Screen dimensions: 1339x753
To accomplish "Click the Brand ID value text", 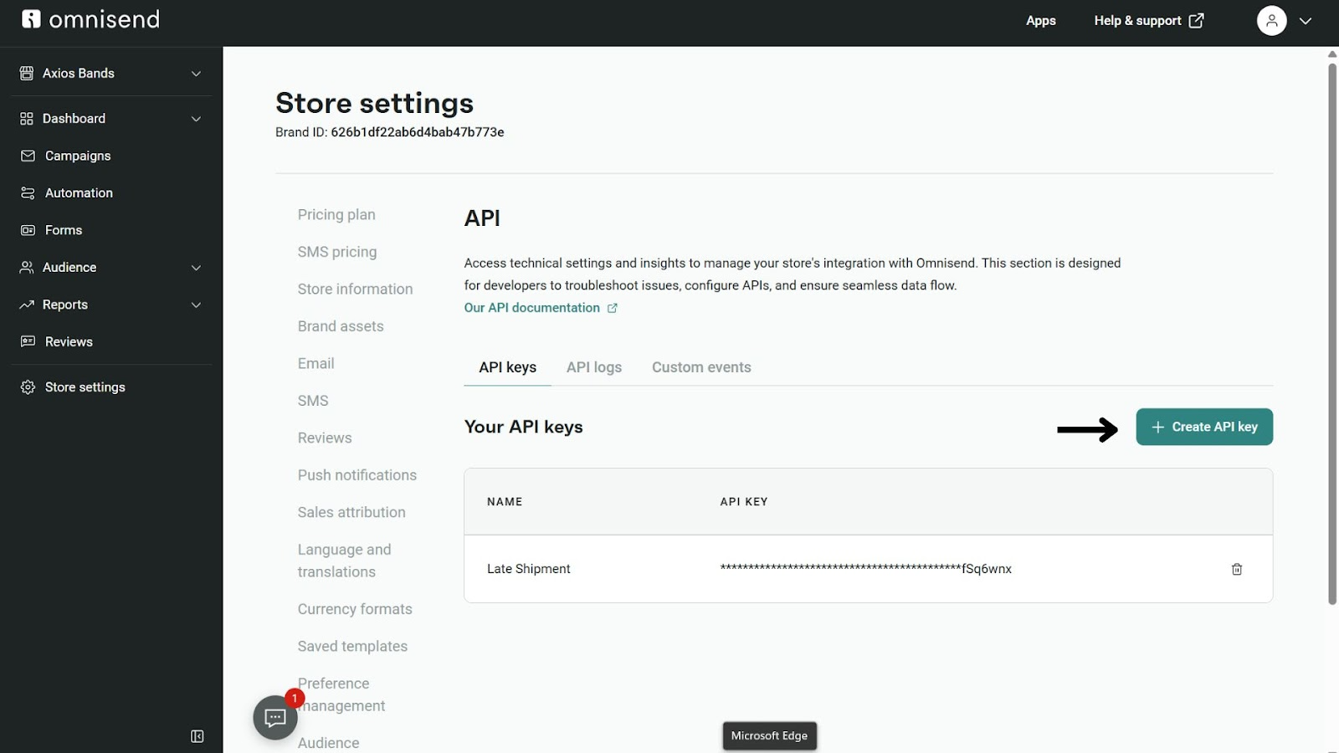I will click(x=418, y=132).
